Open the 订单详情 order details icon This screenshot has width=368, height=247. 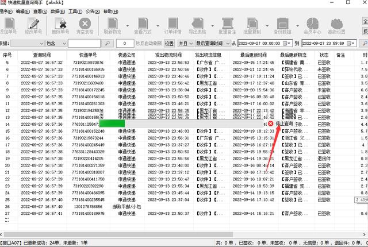[x=172, y=24]
